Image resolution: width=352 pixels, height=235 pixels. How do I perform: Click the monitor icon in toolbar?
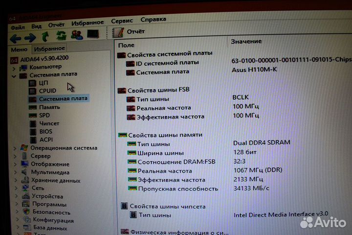93,34
